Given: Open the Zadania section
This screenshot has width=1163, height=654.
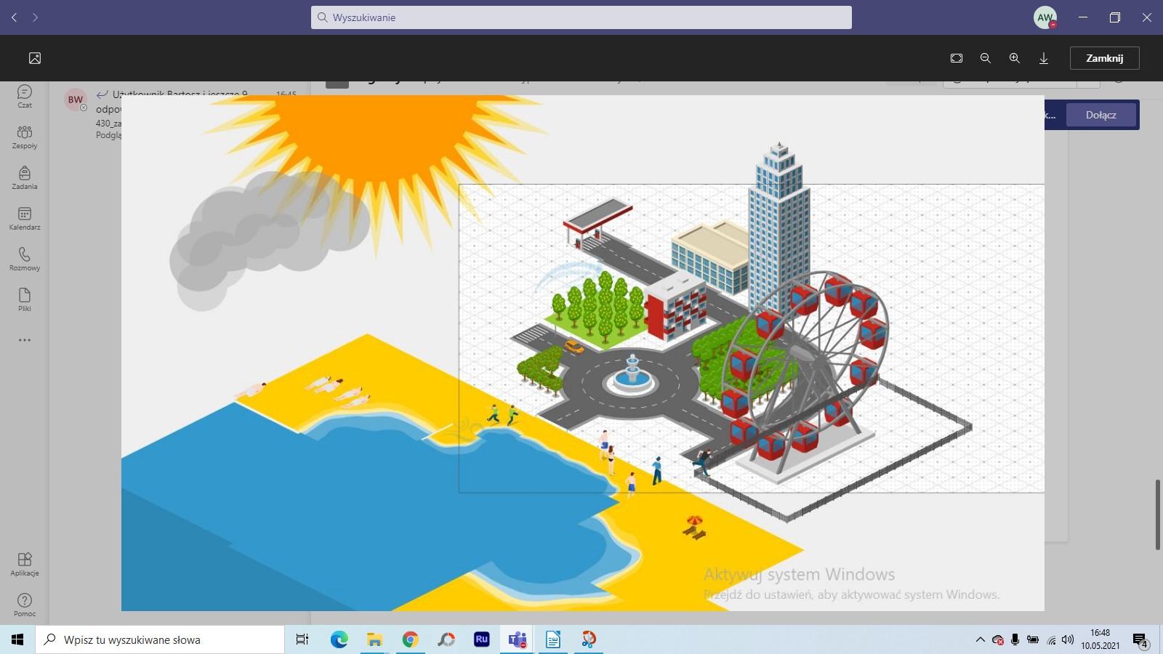Looking at the screenshot, I should click(x=25, y=178).
